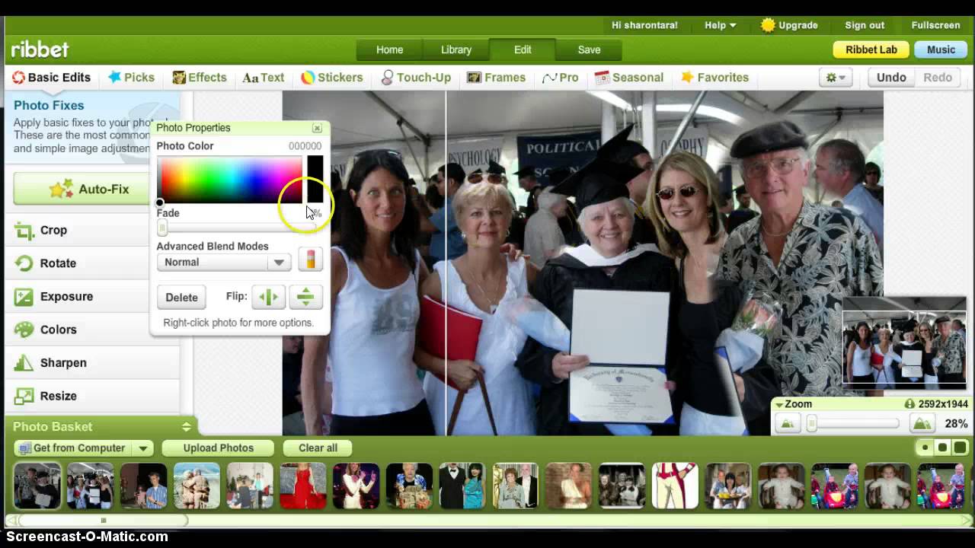Click the black current color swatch
The image size is (975, 548).
pyautogui.click(x=315, y=180)
